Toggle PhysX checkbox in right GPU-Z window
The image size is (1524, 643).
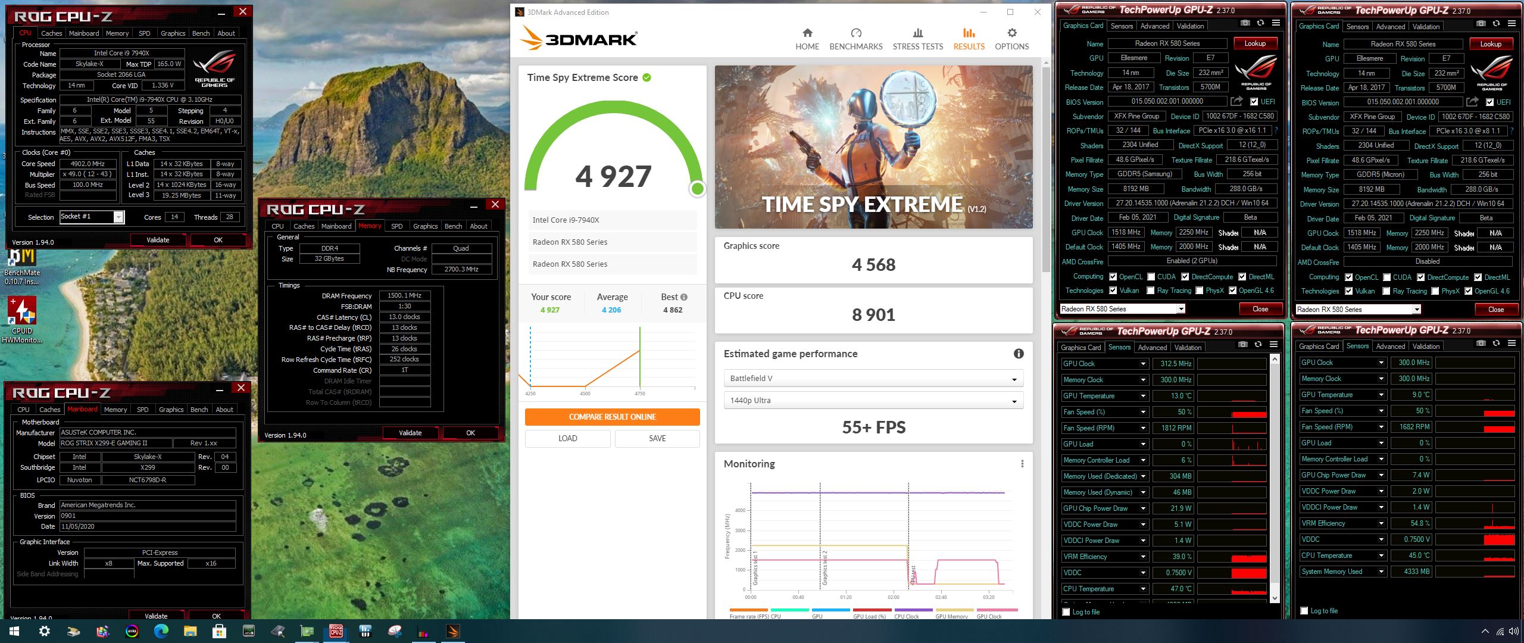[x=1435, y=291]
